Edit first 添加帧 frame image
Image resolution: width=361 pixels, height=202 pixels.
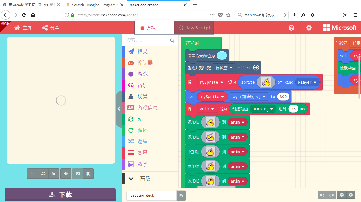[210, 122]
